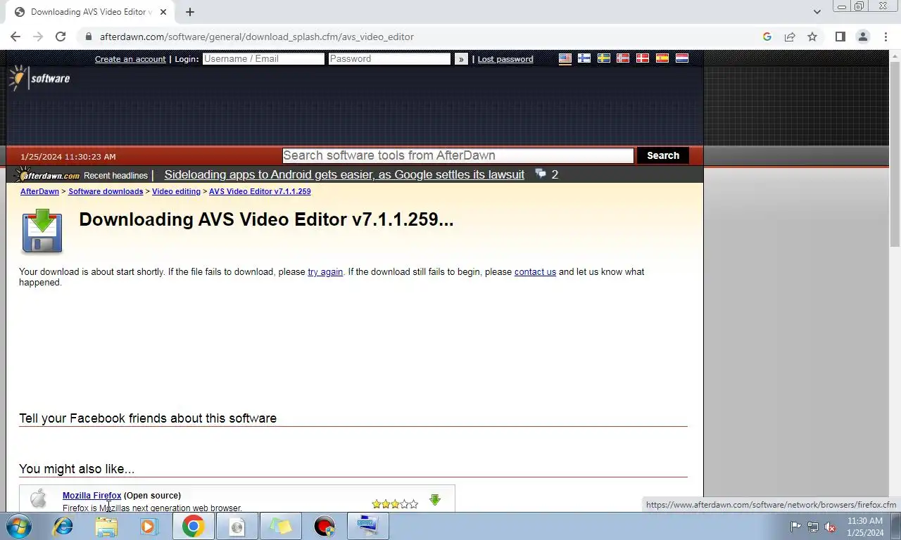Open comments bubble next to headline
Screen dimensions: 901x540
click(x=541, y=174)
